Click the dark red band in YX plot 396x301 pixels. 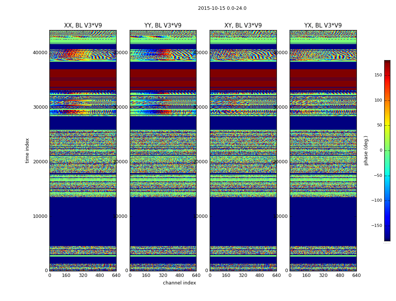click(x=323, y=79)
